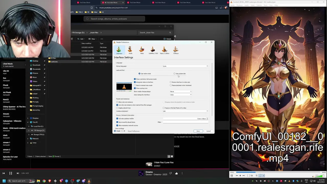Open the Sort dropdown in File Explorer

[x=82, y=39]
